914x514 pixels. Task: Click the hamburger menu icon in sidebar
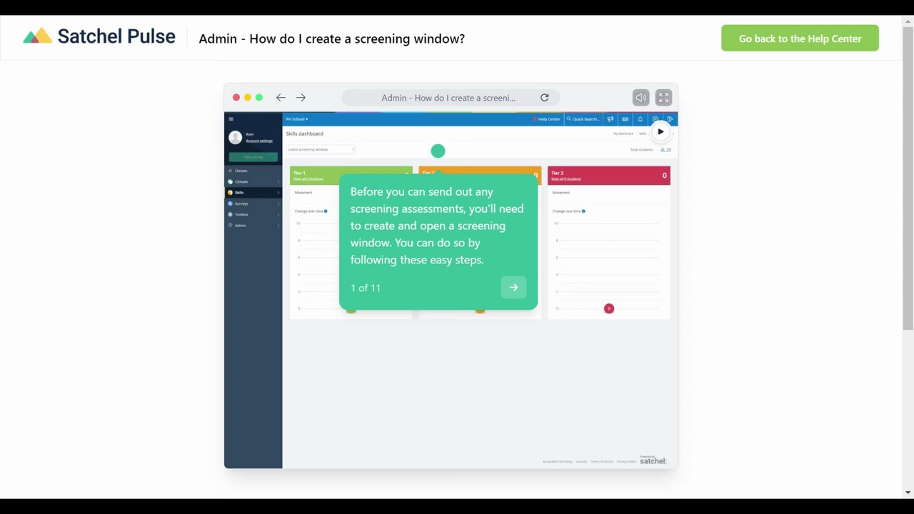[x=231, y=119]
